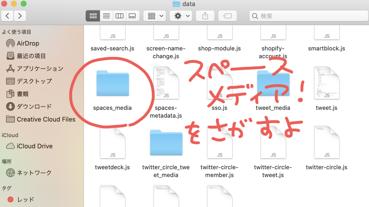Viewport: 369px width, 207px height.
Task: Select the tweet_media folder icon
Action: click(273, 83)
